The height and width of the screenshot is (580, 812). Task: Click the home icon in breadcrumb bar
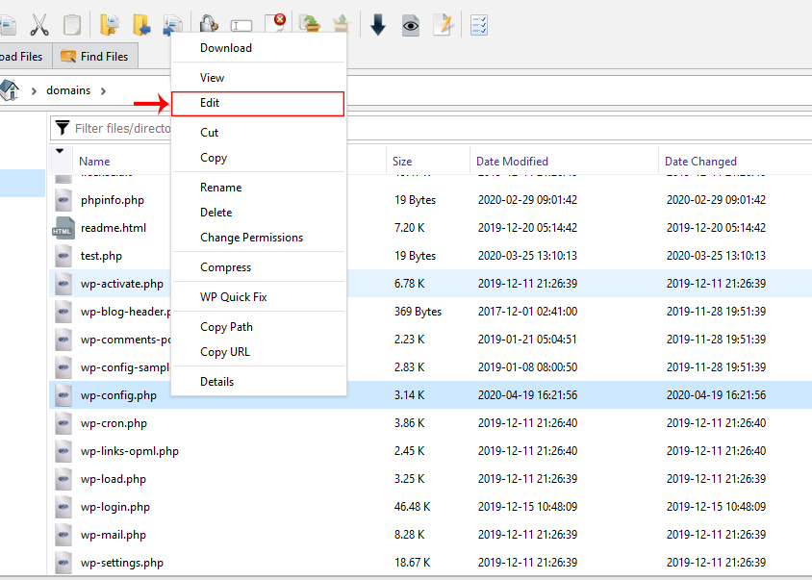(x=15, y=89)
